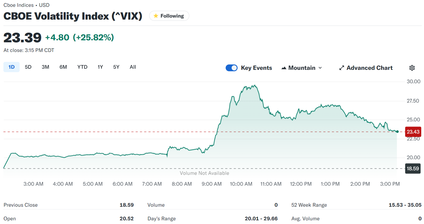Screen dimensions: 424x224
Task: Click the 27.50 y-axis label
Action: (413, 101)
